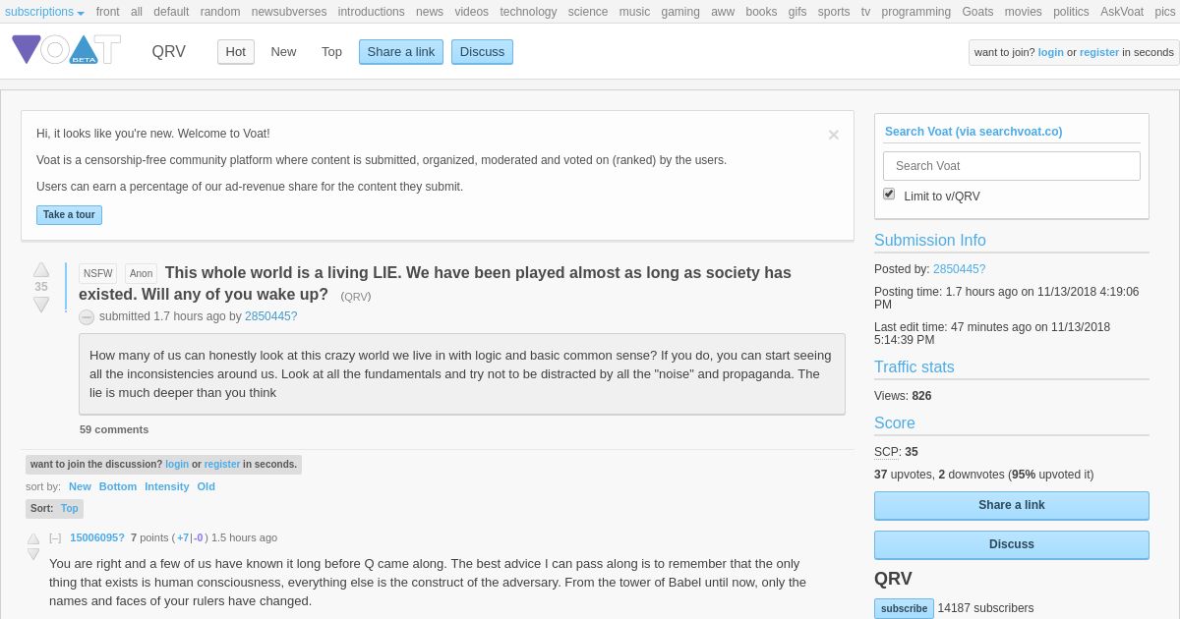Image resolution: width=1180 pixels, height=619 pixels.
Task: Click the Take a tour button
Action: pyautogui.click(x=69, y=214)
